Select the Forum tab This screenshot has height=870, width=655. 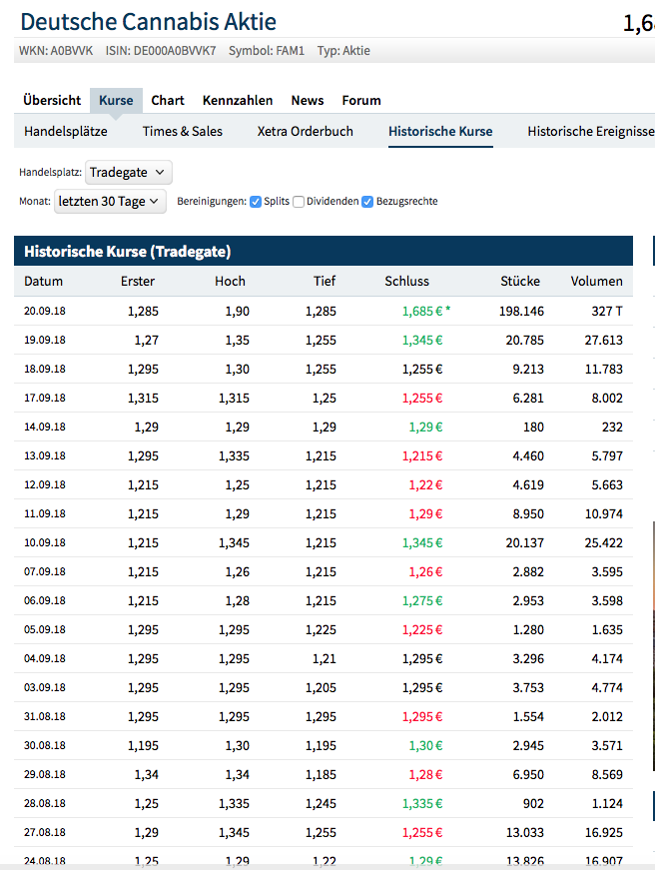pyautogui.click(x=361, y=101)
